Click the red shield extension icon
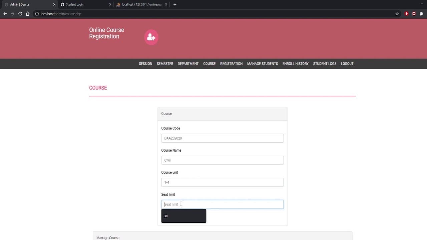Image resolution: width=427 pixels, height=240 pixels. pos(406,14)
